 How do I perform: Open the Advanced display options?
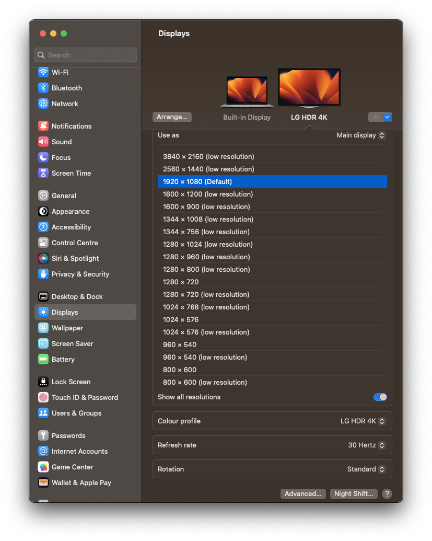pyautogui.click(x=303, y=493)
